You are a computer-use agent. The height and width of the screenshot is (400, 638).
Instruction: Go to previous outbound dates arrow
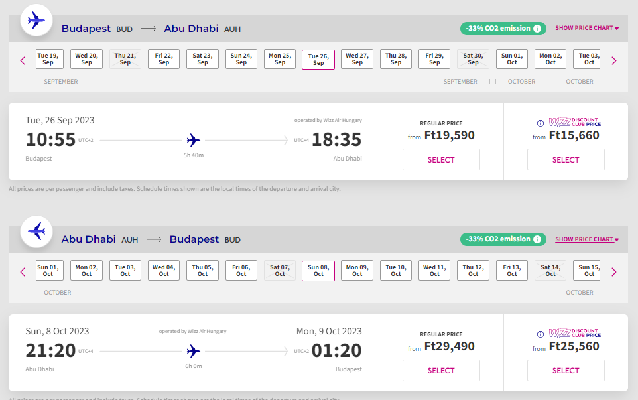pos(23,60)
